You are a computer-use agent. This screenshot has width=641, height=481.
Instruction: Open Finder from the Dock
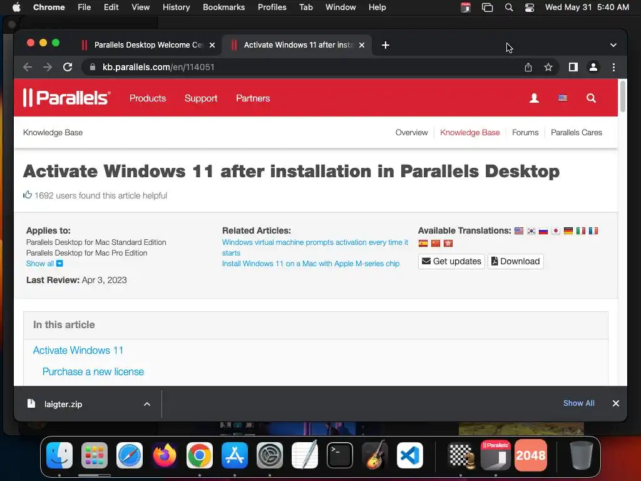(59, 455)
